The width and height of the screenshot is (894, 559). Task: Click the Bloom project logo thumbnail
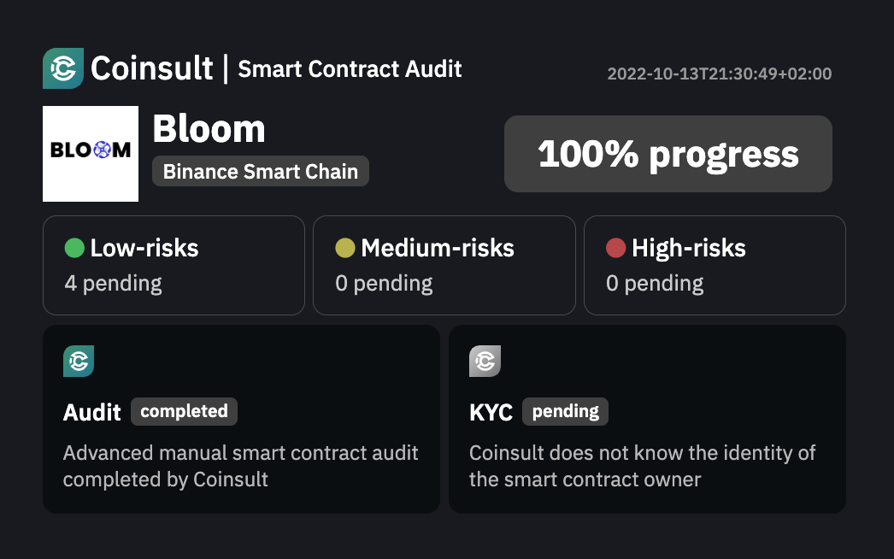(91, 154)
